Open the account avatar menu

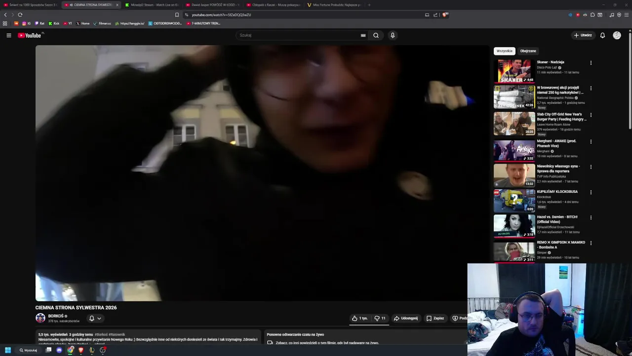617,35
